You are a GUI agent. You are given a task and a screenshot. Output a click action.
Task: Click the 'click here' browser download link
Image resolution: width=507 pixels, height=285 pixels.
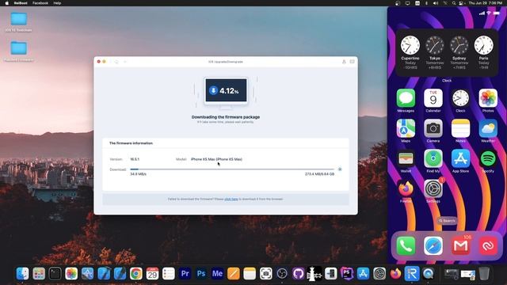click(x=231, y=199)
